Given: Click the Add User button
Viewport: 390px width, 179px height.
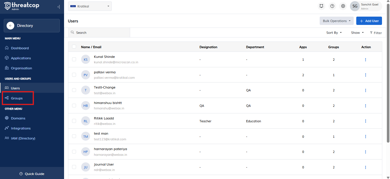Looking at the screenshot, I should click(369, 21).
